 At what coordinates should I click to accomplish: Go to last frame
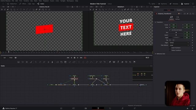point(81,58)
